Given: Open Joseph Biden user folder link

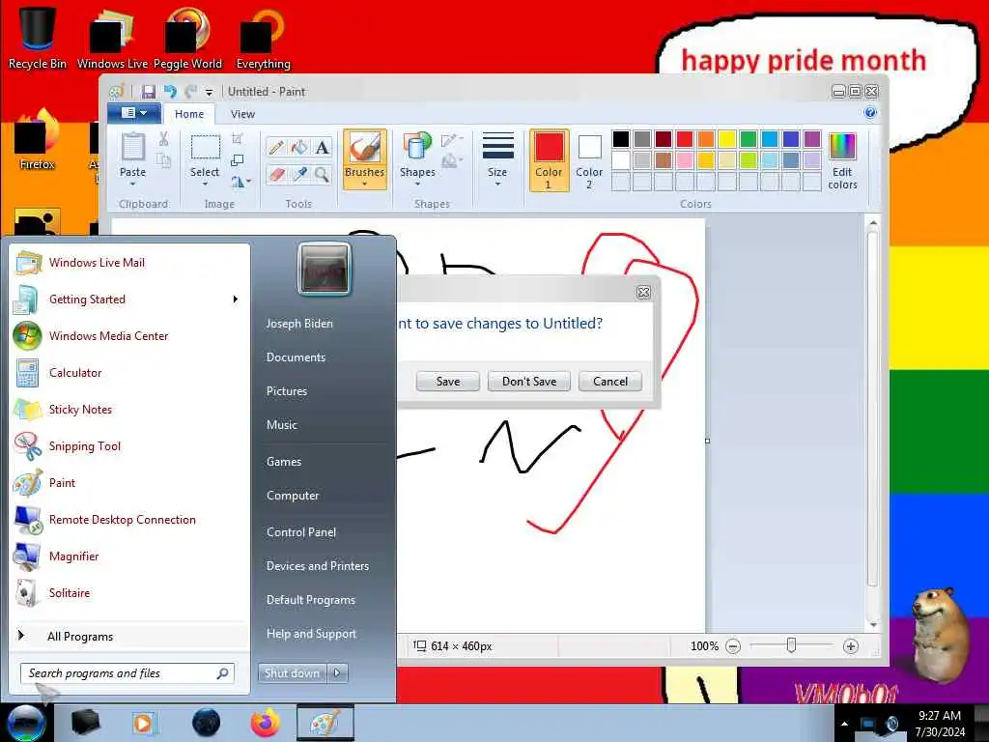Looking at the screenshot, I should click(299, 323).
